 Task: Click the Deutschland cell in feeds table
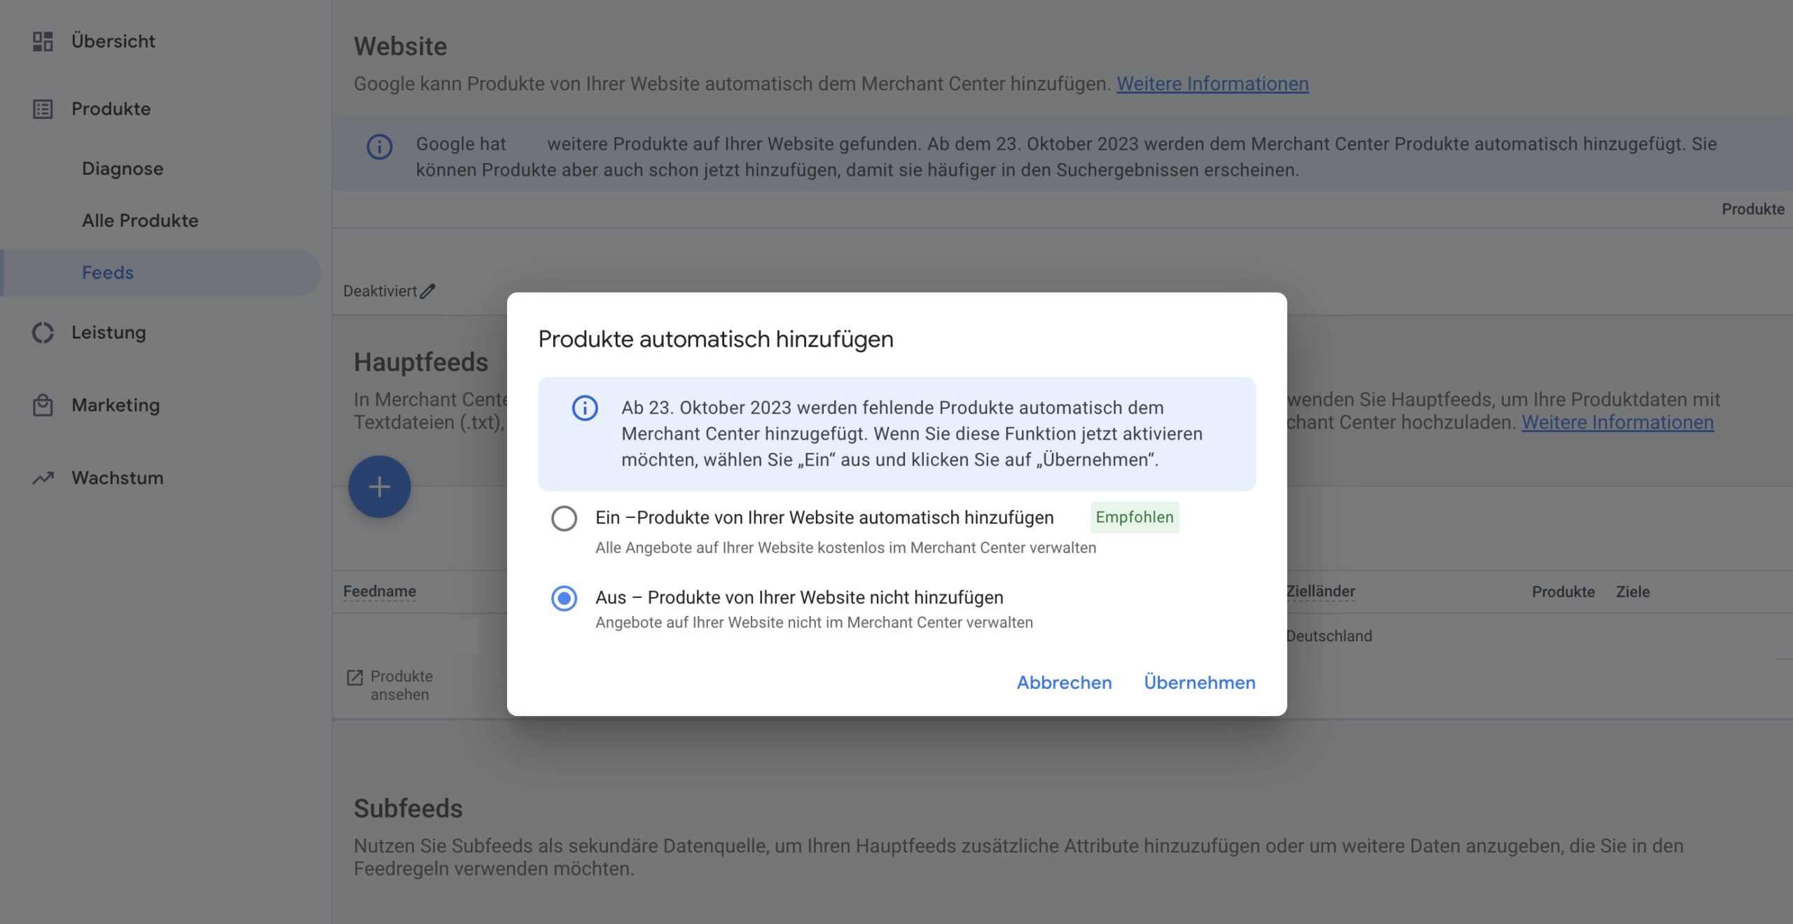click(x=1329, y=636)
